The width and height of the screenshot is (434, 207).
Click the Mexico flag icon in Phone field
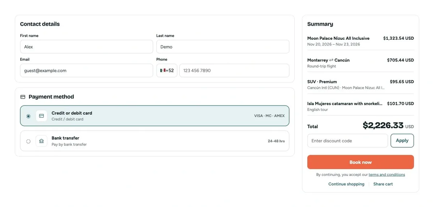point(163,70)
